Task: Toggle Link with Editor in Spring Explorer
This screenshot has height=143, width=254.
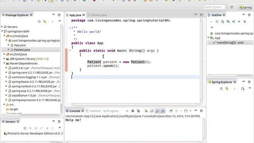Action: pos(227,89)
